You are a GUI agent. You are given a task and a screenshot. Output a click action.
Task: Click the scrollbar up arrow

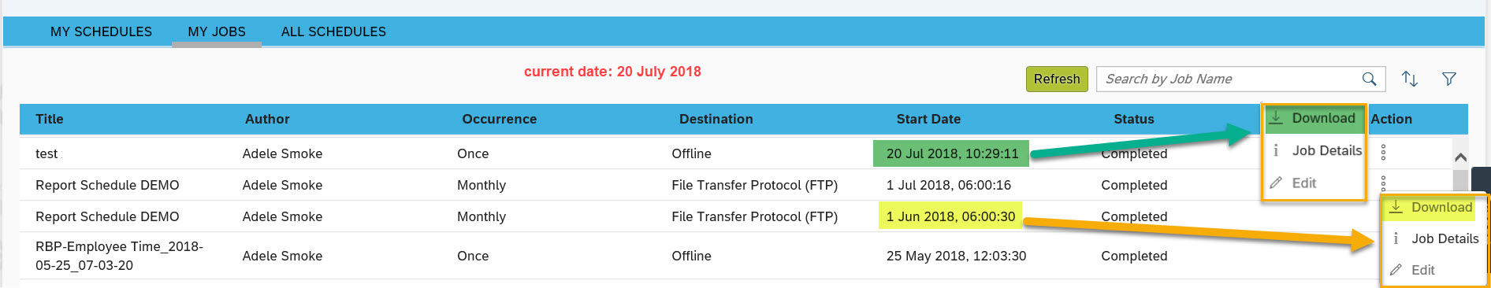pos(1460,157)
